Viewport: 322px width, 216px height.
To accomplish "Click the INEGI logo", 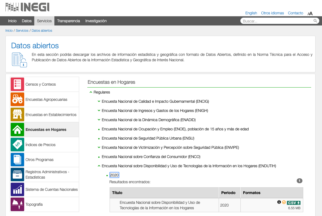I will tap(27, 7).
